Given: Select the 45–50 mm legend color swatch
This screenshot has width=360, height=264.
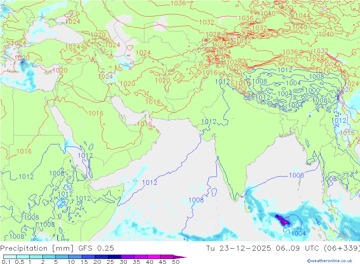Looking at the screenshot, I should pos(167,257).
